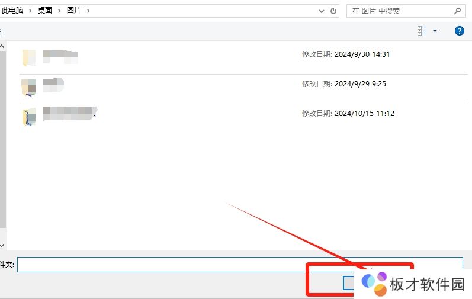
Task: Expand the chevron after 图片 in path
Action: (88, 11)
